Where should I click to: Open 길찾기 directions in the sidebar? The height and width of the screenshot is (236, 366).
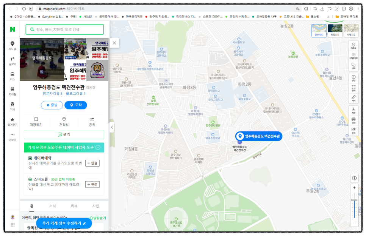coord(13,61)
